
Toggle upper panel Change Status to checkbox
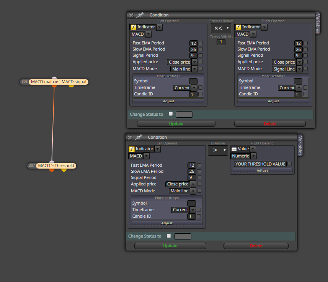[x=171, y=114]
